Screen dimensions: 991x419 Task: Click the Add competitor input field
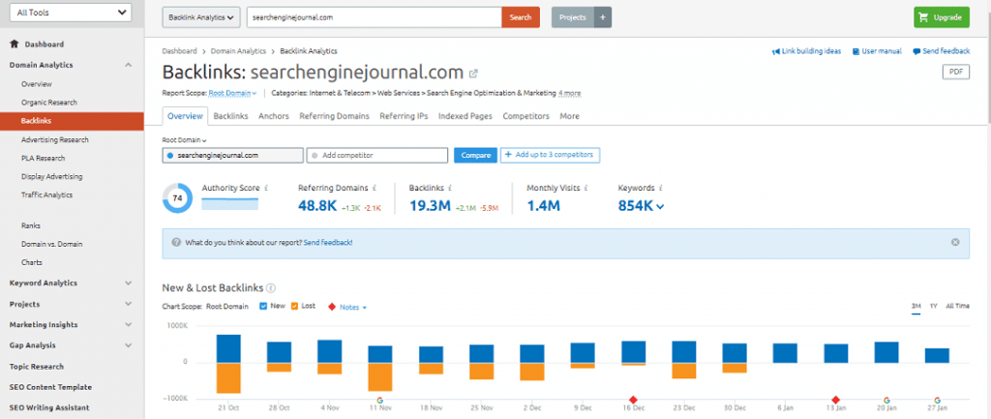coord(377,156)
